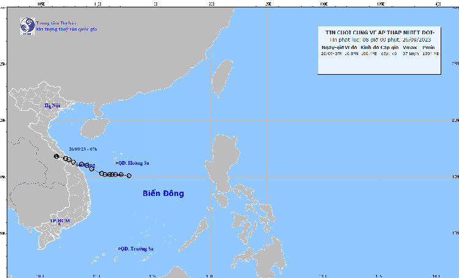Click the bulletin title 'TIN CUỐI CÙNG VỀ ÁP THẤP NHIỆT ĐỚI'
The height and width of the screenshot is (278, 459).
click(x=379, y=32)
